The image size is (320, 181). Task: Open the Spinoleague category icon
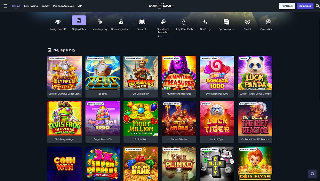click(x=226, y=22)
